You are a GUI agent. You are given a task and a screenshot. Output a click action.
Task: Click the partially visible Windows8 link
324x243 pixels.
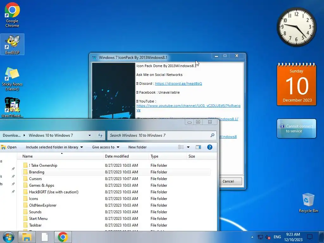[228, 137]
